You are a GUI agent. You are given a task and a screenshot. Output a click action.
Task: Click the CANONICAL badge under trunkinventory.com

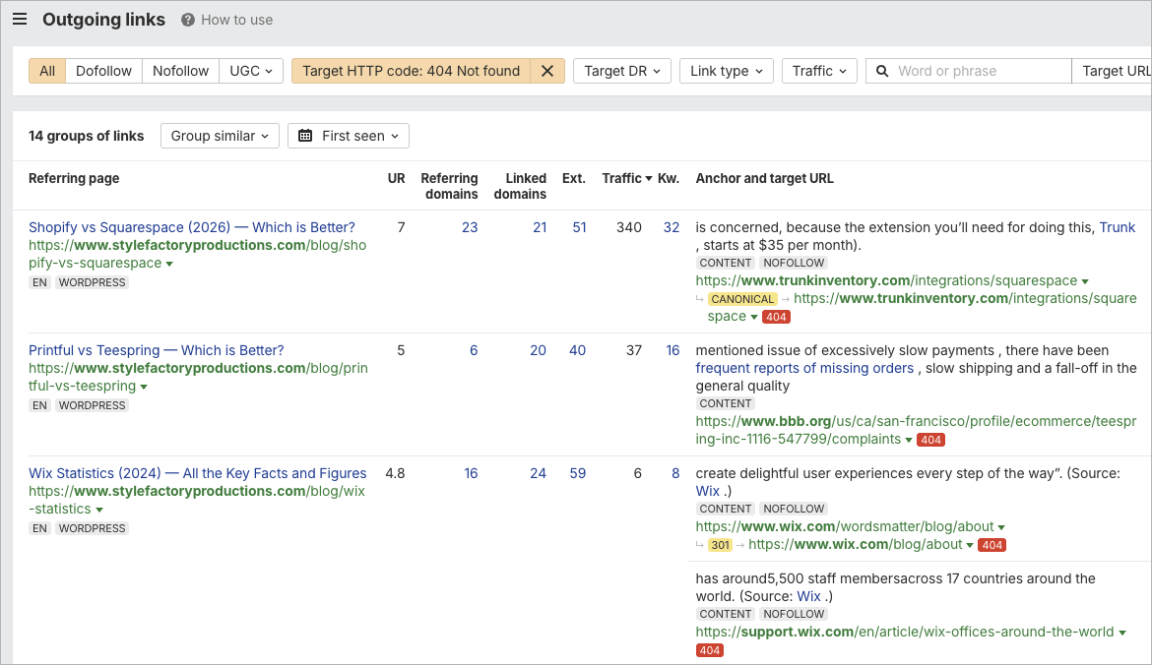point(742,298)
